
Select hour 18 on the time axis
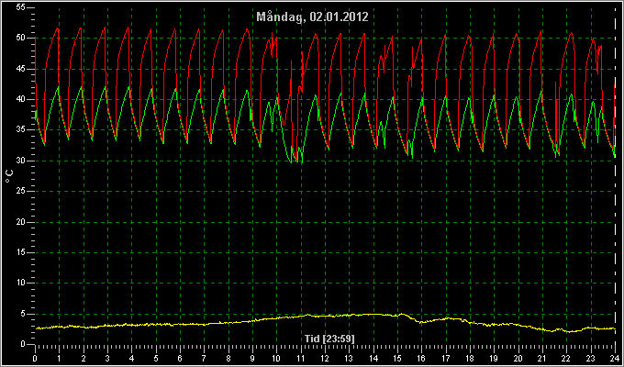tap(470, 358)
